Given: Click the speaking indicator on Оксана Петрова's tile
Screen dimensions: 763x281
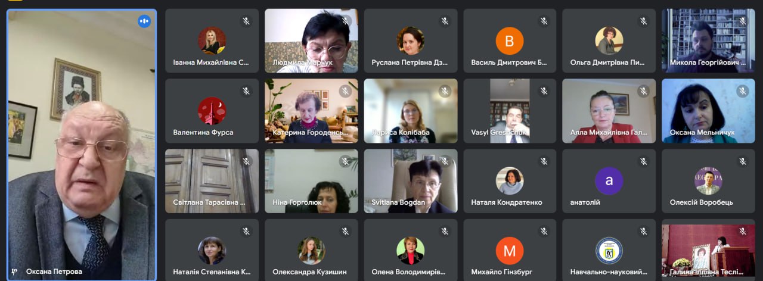Looking at the screenshot, I should (144, 21).
